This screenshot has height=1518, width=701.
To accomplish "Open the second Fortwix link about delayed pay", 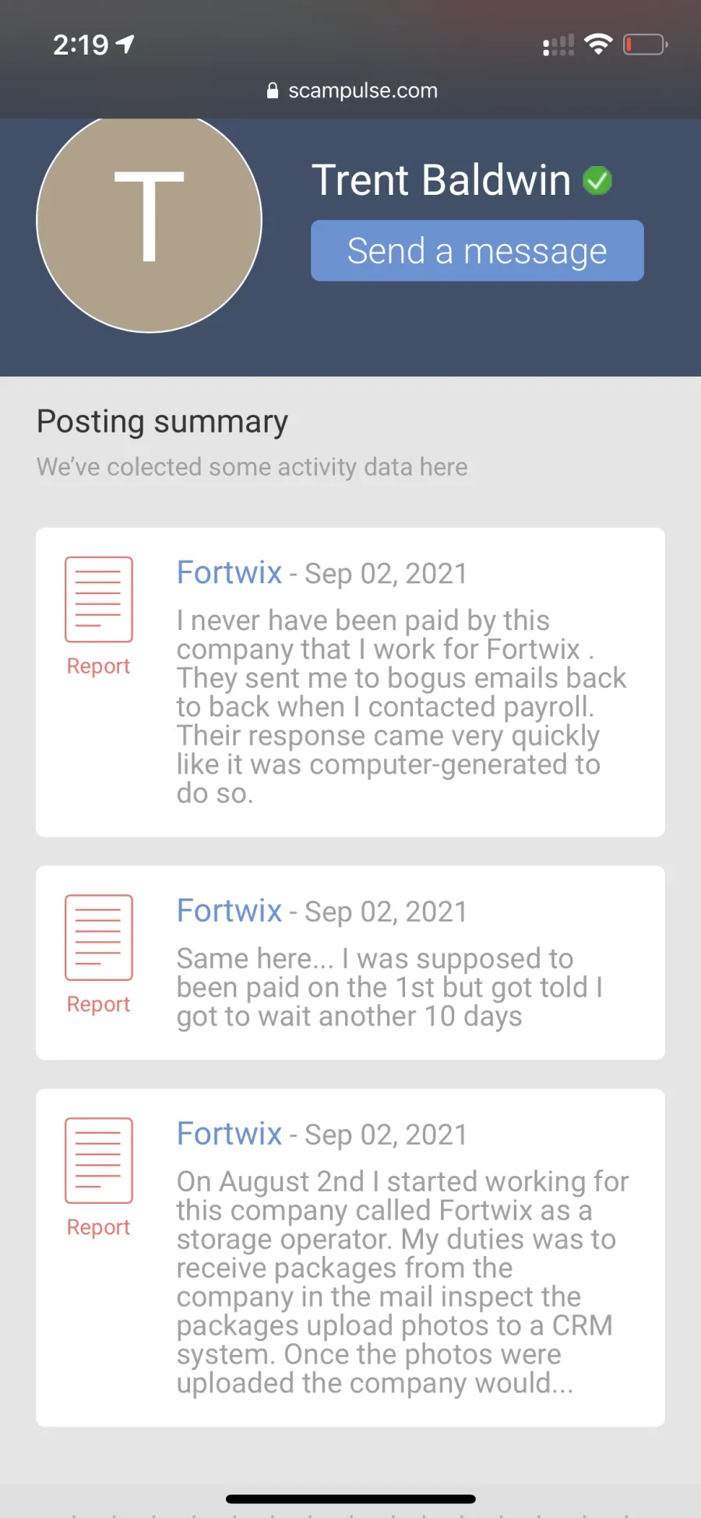I will point(229,910).
